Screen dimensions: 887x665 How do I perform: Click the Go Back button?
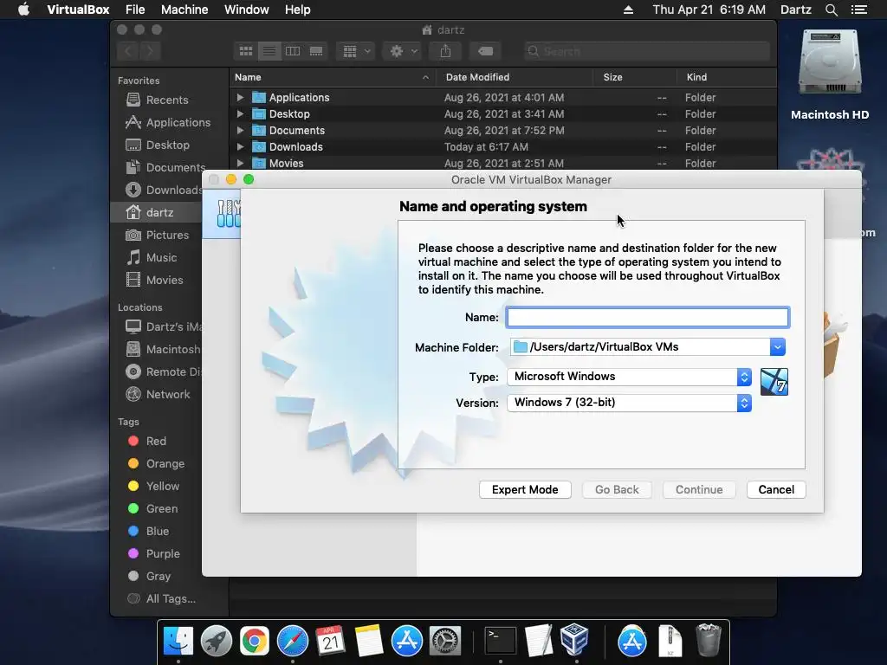(617, 490)
